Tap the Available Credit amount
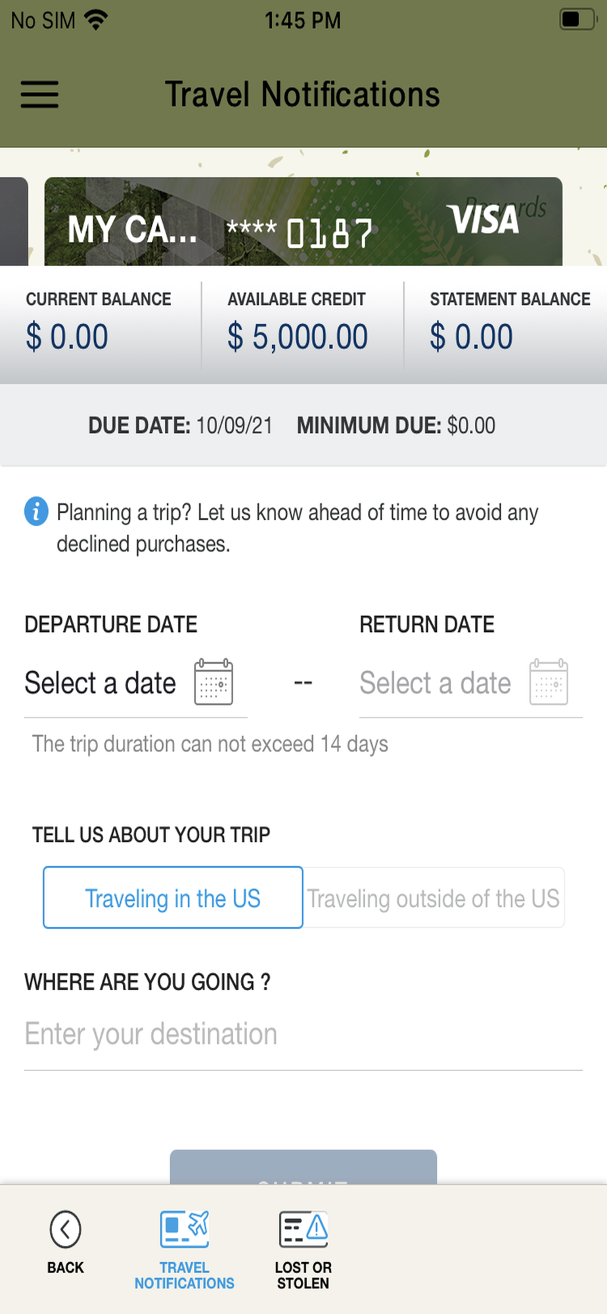Screen dimensions: 607x1314 click(x=298, y=337)
